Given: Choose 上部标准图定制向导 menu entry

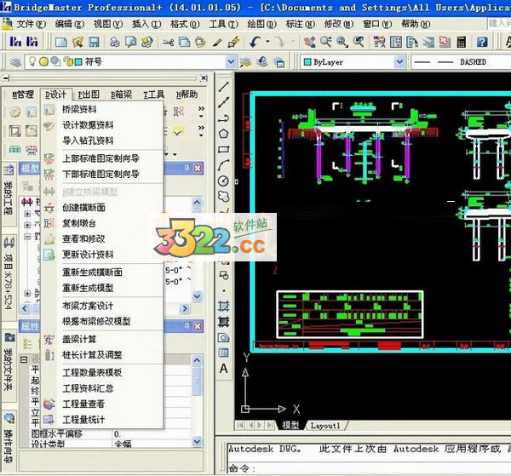Looking at the screenshot, I should pyautogui.click(x=100, y=158).
